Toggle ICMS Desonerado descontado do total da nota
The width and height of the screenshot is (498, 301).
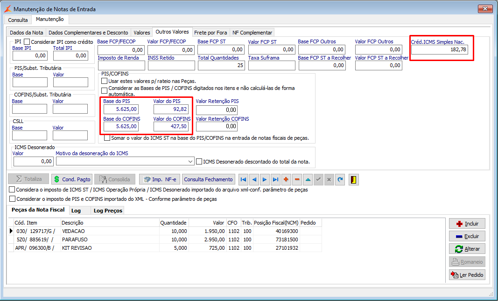point(200,162)
